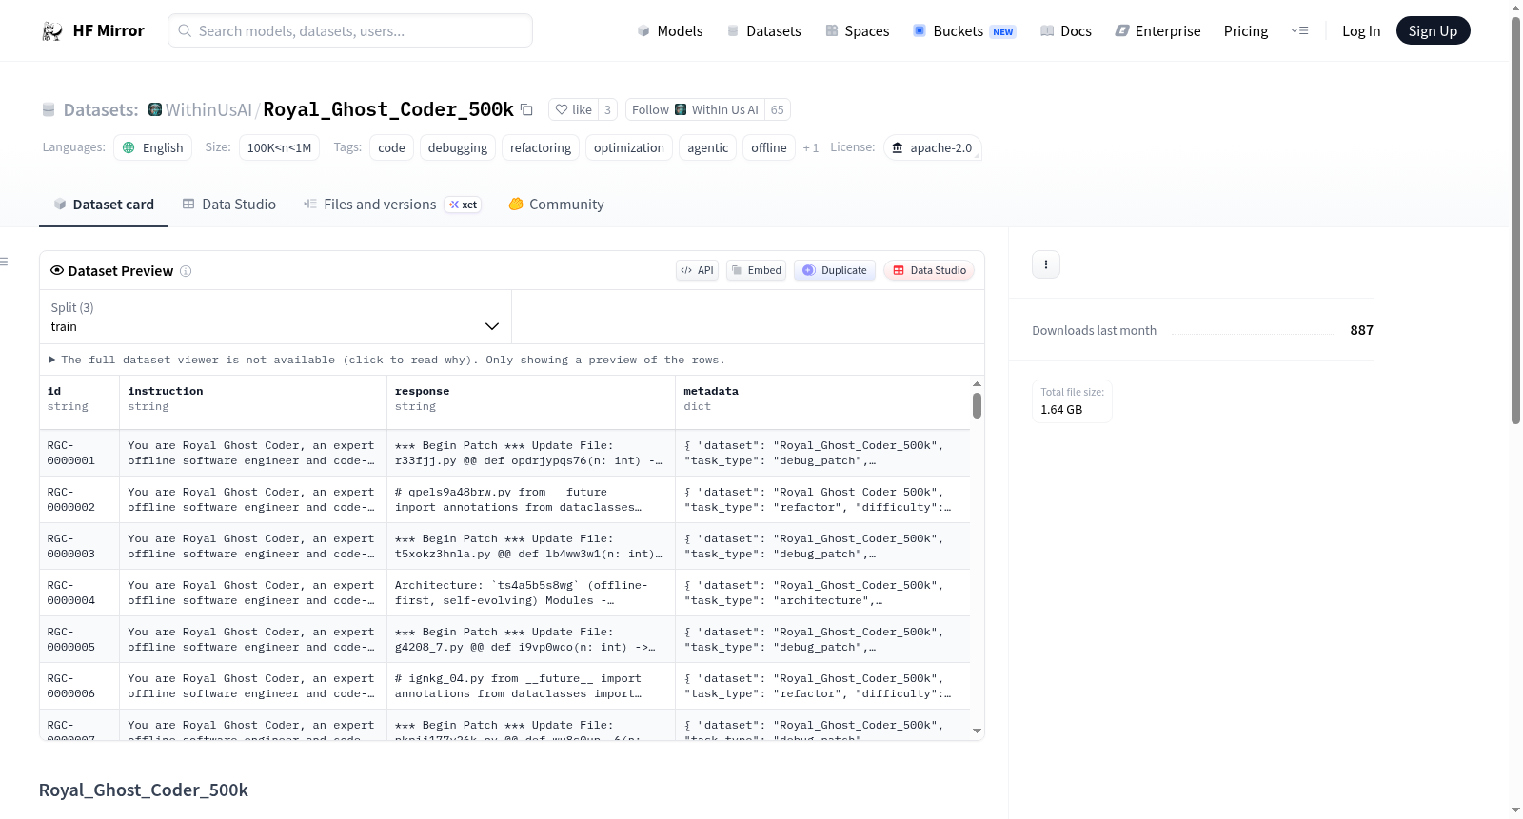This screenshot has width=1523, height=819.
Task: Click response cell starting with r33fjj.py
Action: (x=531, y=453)
